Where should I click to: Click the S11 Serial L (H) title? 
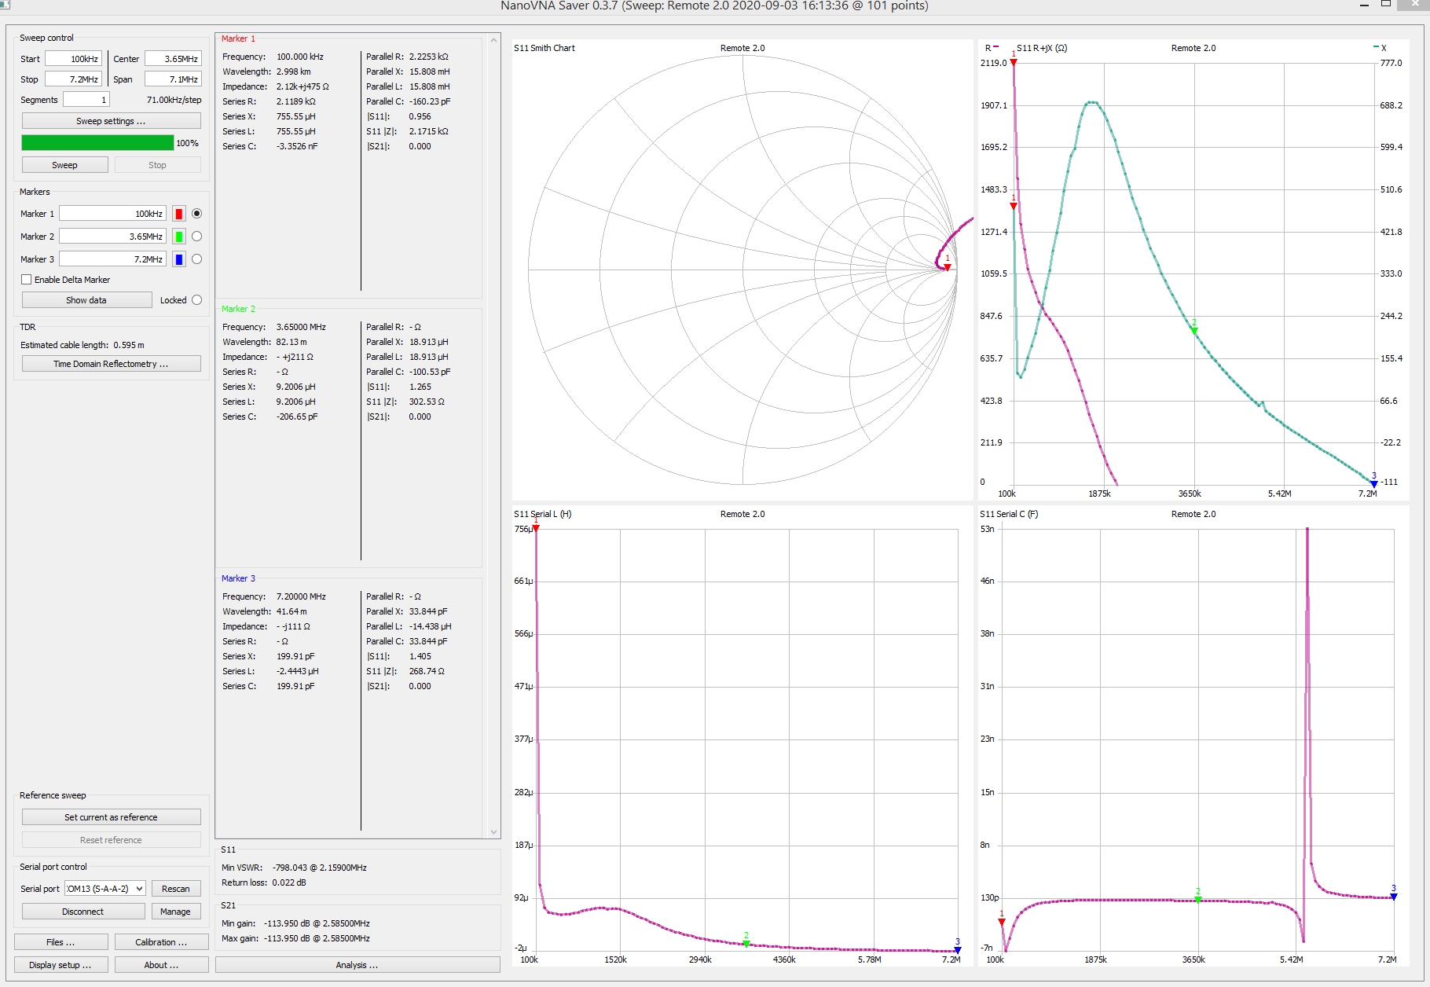[543, 514]
